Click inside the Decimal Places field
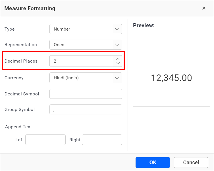Viewport: 214px width, 171px height. 81,61
